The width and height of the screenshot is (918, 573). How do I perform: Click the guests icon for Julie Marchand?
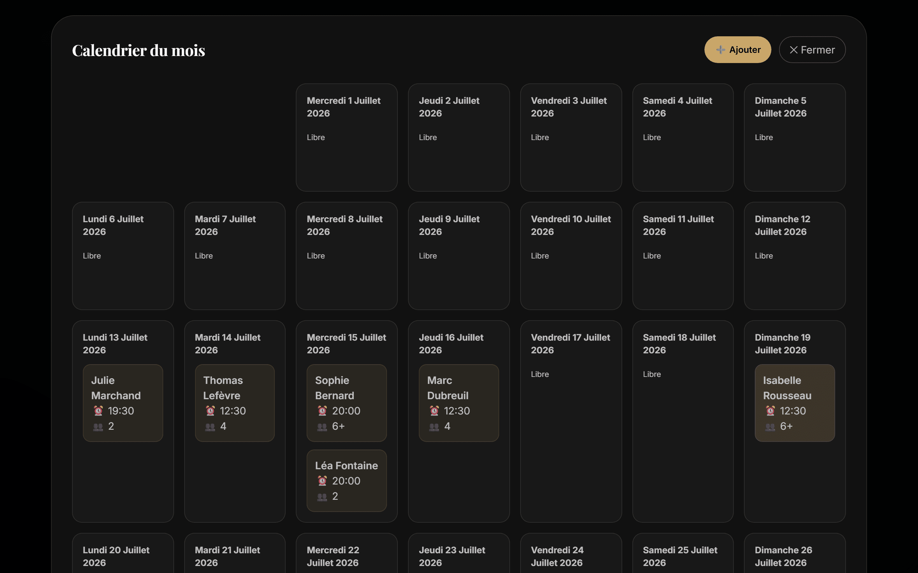(98, 427)
